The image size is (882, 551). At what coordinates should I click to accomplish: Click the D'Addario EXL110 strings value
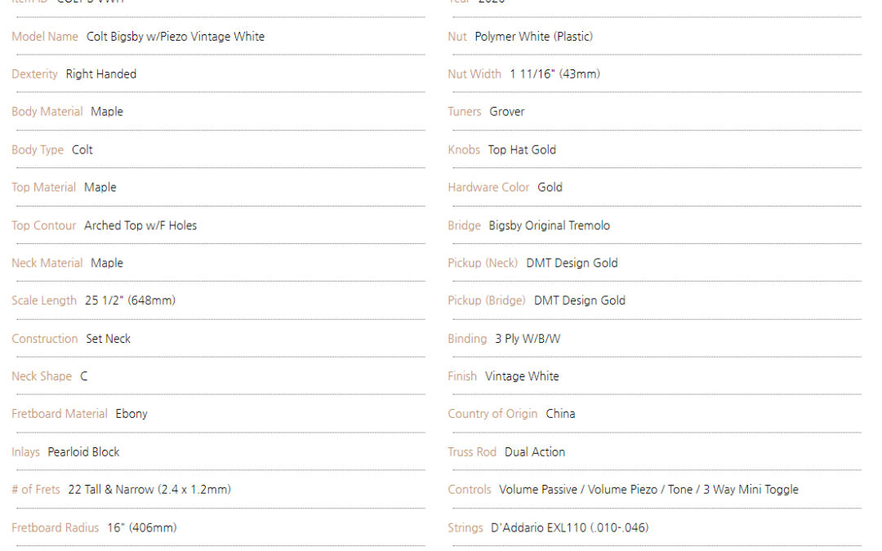click(x=570, y=528)
